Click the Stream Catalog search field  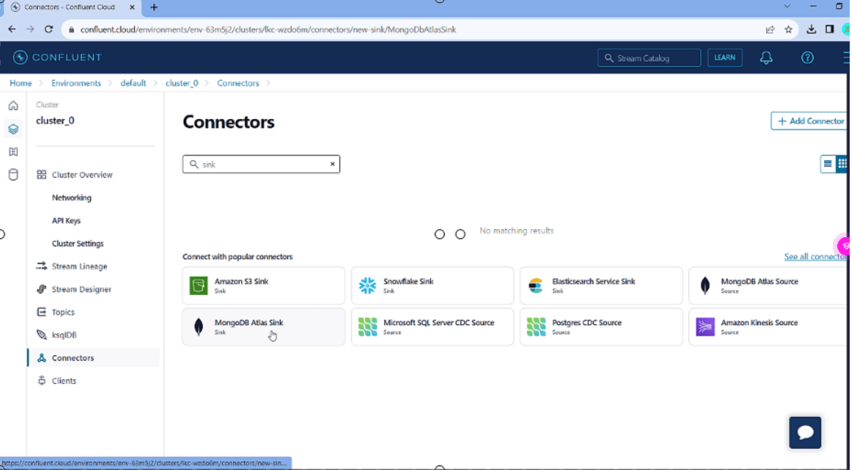click(x=649, y=58)
